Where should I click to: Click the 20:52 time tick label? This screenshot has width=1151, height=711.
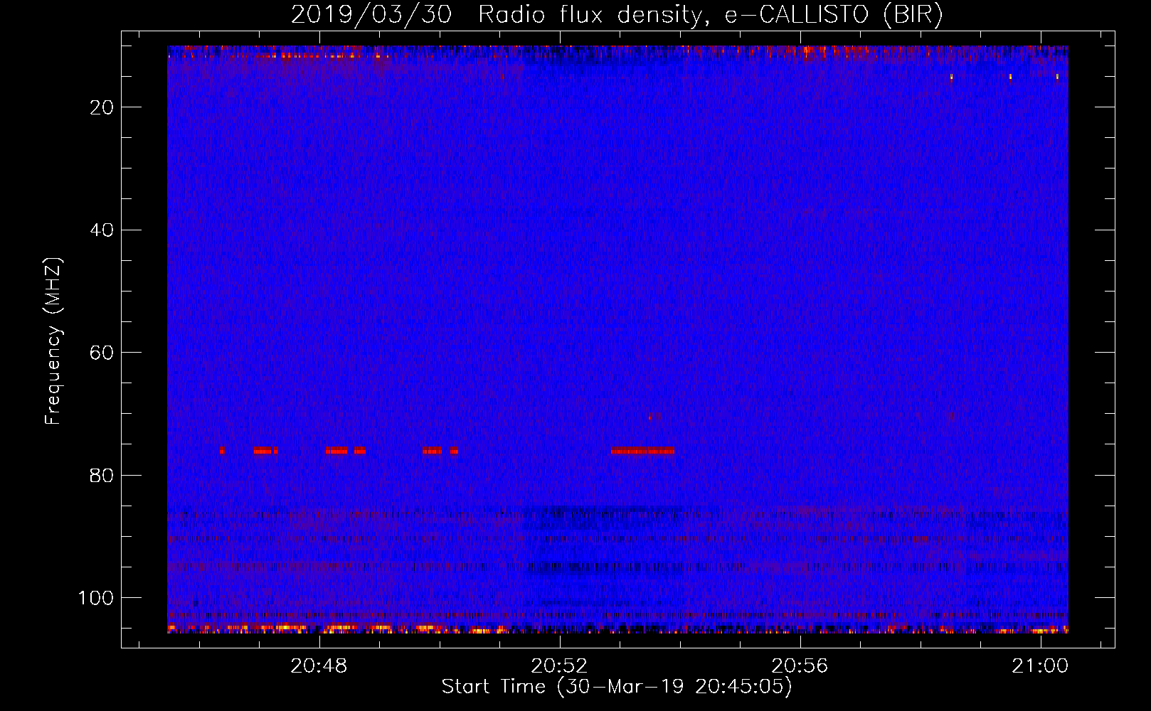click(x=560, y=666)
